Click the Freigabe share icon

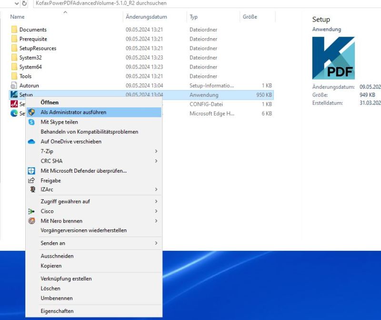pyautogui.click(x=31, y=180)
